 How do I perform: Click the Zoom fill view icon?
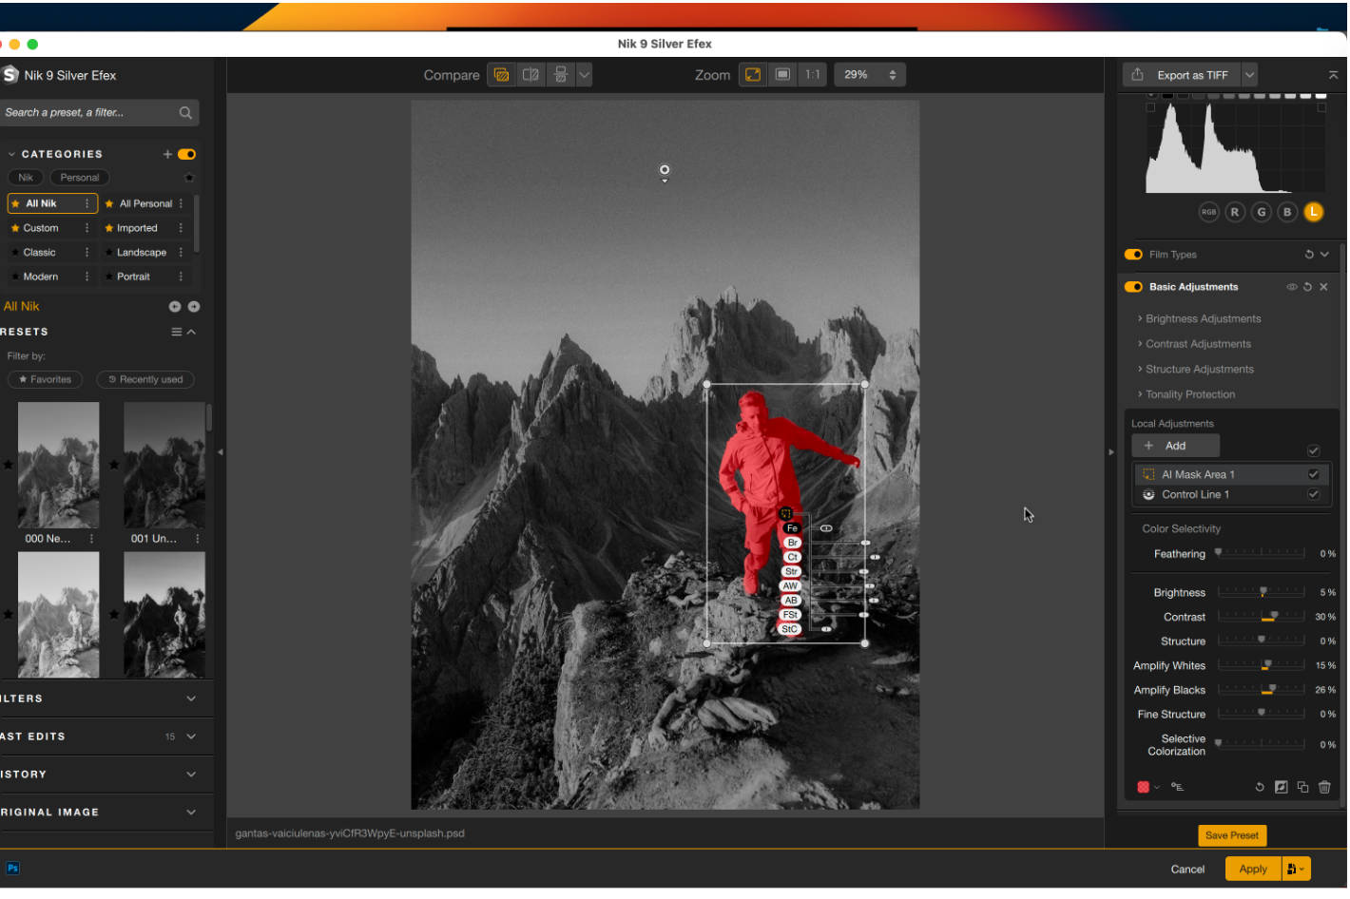[783, 75]
